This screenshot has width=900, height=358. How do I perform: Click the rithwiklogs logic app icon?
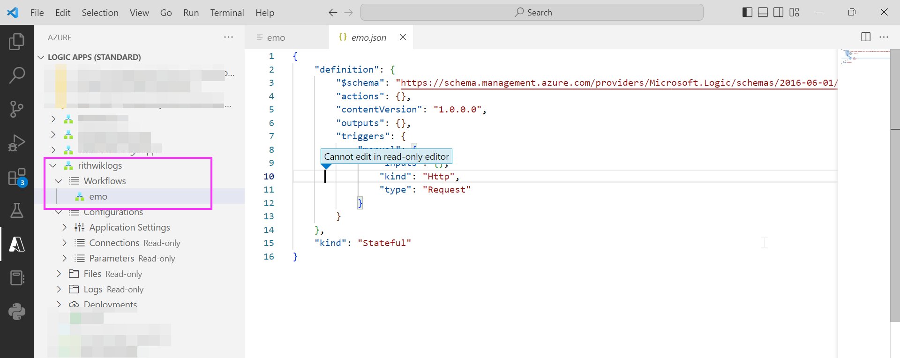click(x=68, y=165)
